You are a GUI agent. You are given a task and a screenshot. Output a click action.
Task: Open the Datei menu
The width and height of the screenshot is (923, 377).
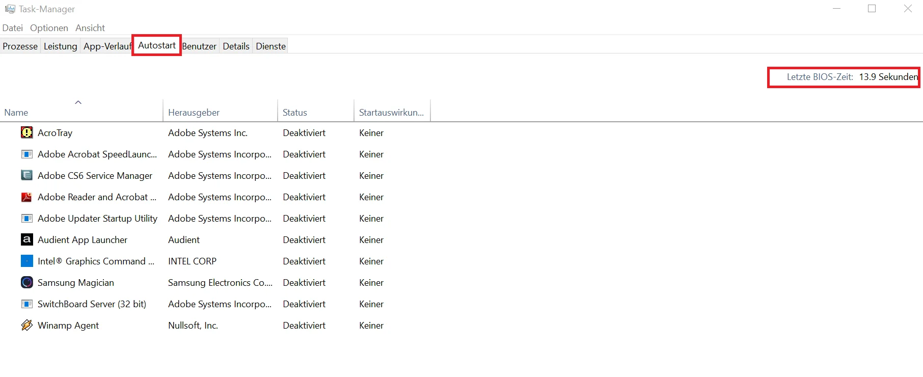[13, 28]
